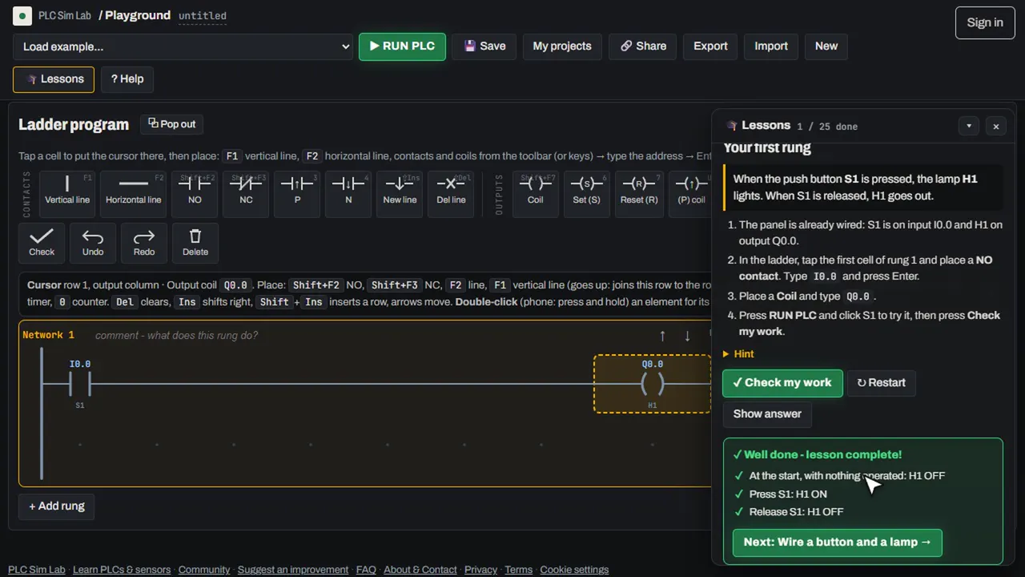
Task: Go to next lesson: Wire a button
Action: coord(837,543)
